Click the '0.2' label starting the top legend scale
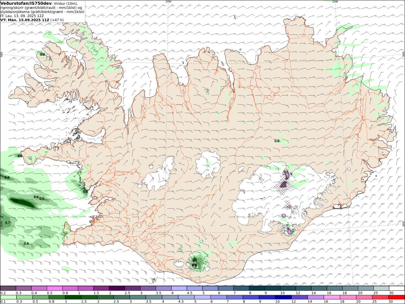The width and height of the screenshot is (405, 304). coord(3,293)
